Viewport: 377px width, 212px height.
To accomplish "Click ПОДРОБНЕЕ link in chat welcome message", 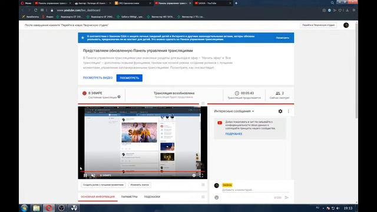I will click(234, 134).
